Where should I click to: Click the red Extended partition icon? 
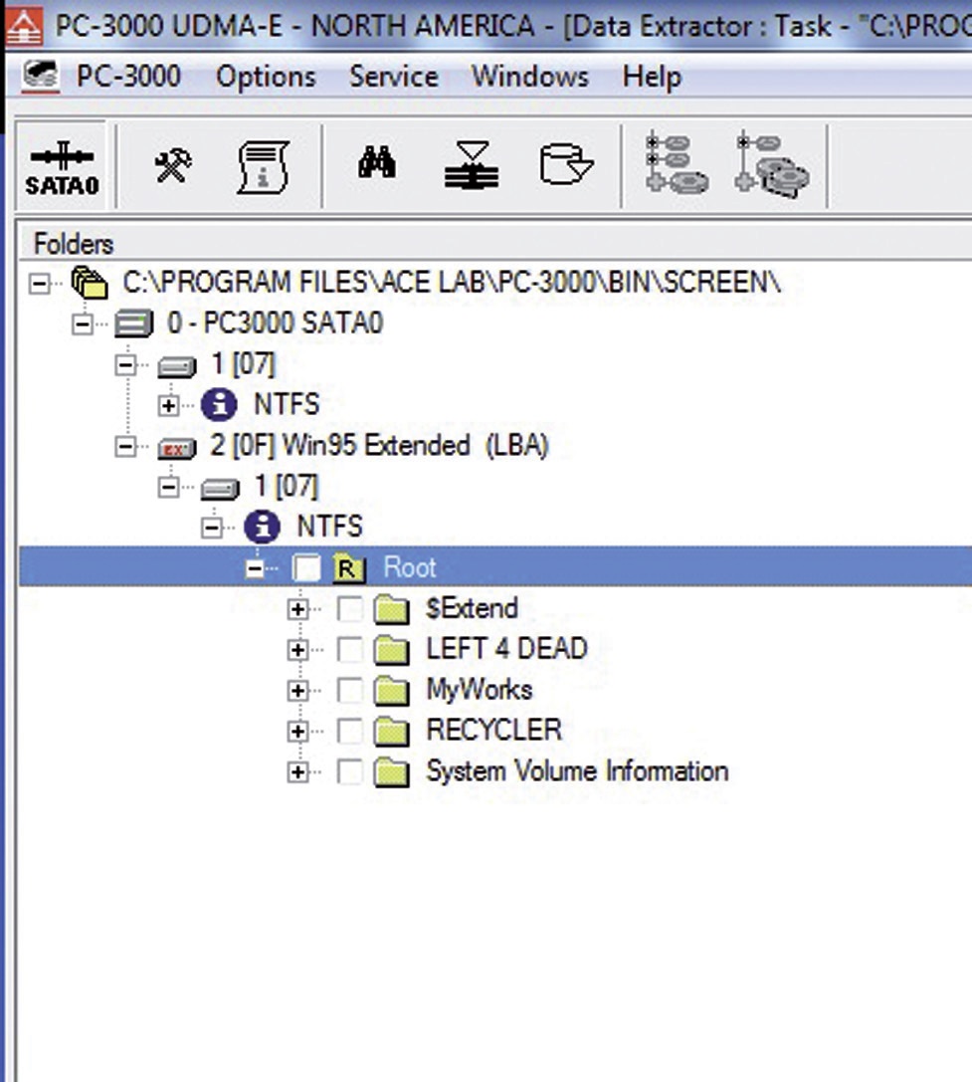[177, 448]
